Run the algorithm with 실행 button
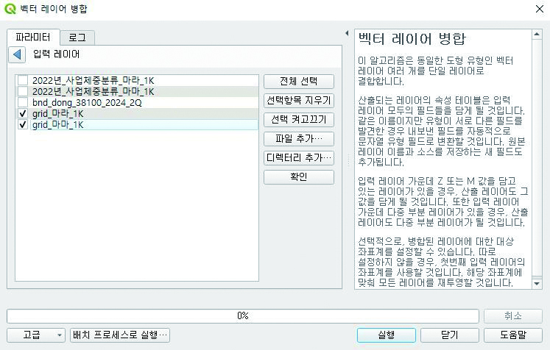Viewport: 550px width, 350px height. 386,335
